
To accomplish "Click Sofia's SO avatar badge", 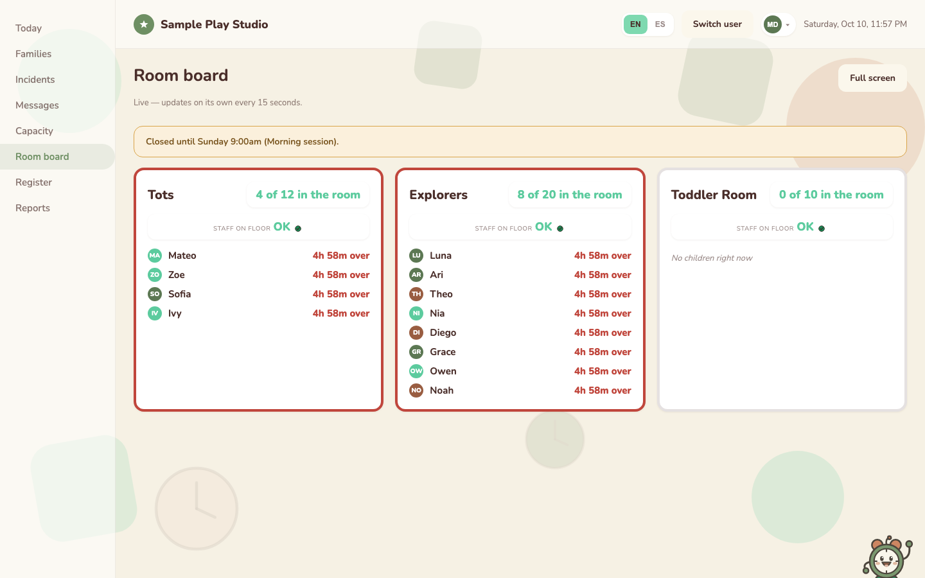I will click(x=155, y=294).
